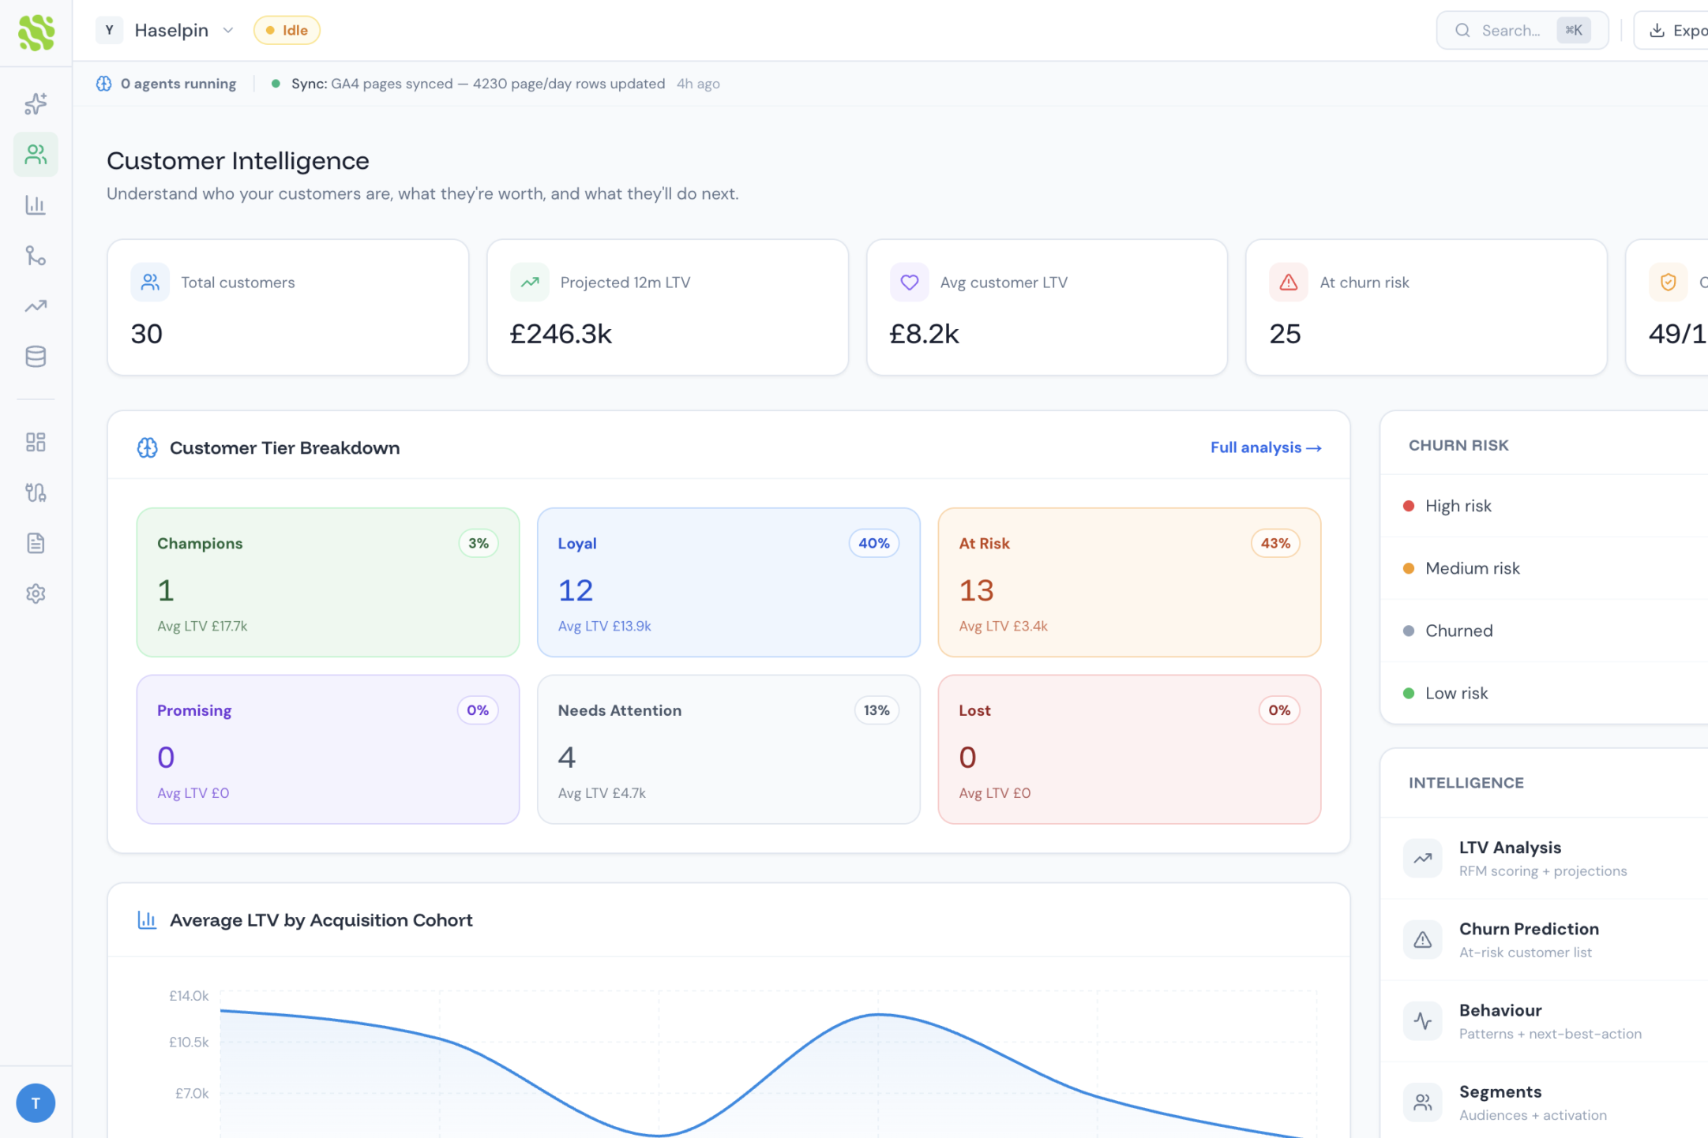Select the Champions tier card
Image resolution: width=1708 pixels, height=1138 pixels.
click(x=328, y=582)
